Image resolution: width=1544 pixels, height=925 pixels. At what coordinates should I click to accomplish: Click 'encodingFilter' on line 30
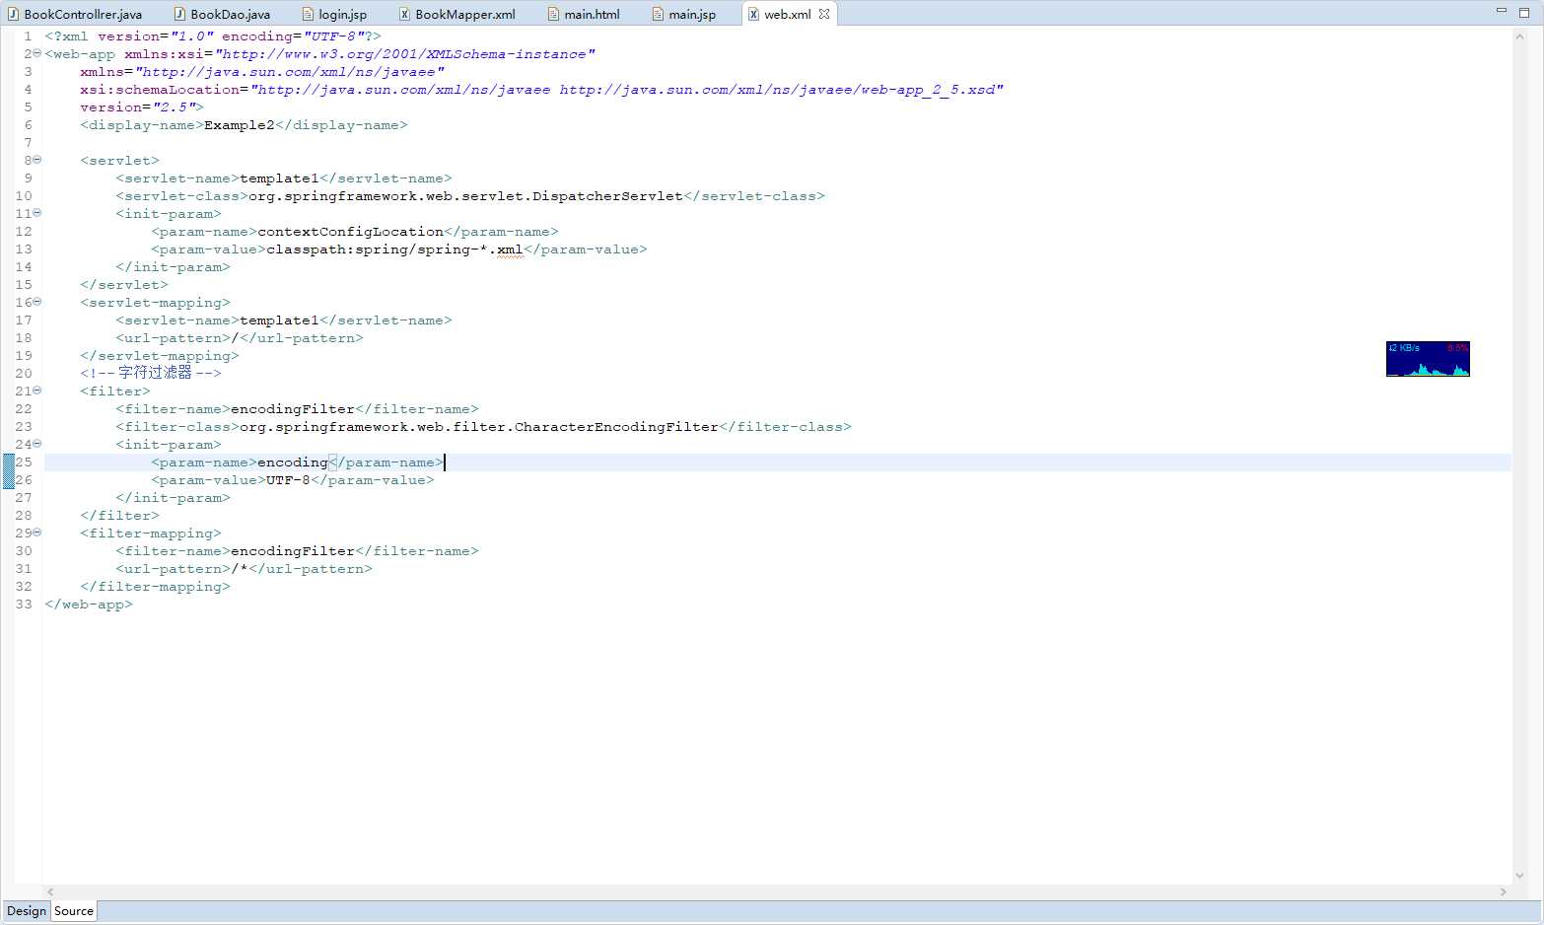point(293,551)
